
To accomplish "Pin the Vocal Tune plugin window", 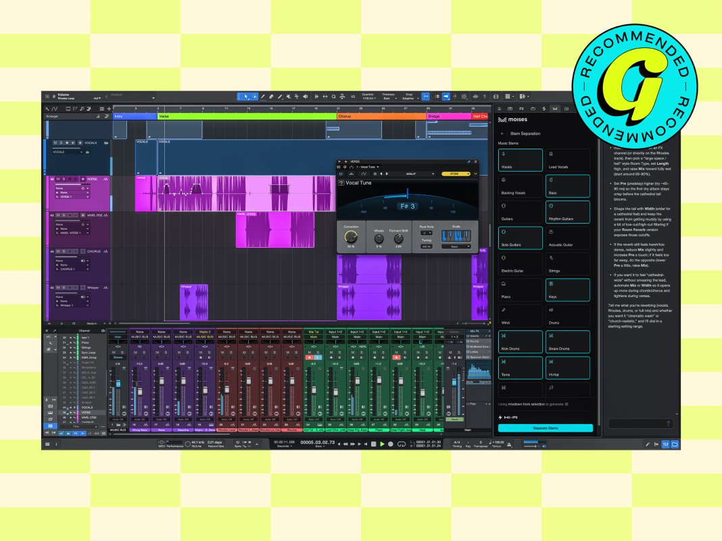I will click(x=468, y=161).
